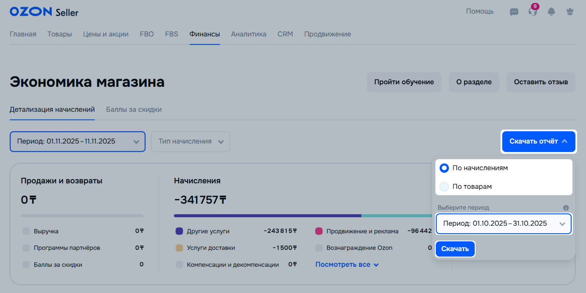Open the Цены и акции section
The image size is (586, 293).
coord(106,34)
